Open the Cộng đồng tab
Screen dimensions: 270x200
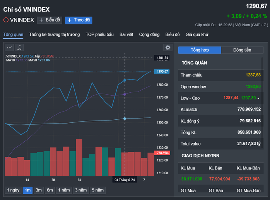pyautogui.click(x=149, y=34)
